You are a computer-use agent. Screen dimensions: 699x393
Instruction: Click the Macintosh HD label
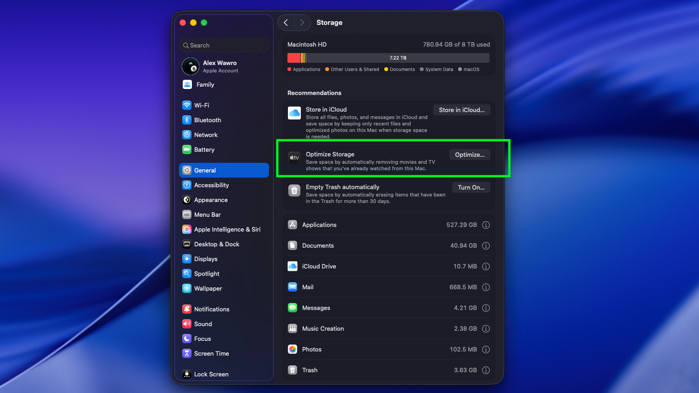coord(307,45)
